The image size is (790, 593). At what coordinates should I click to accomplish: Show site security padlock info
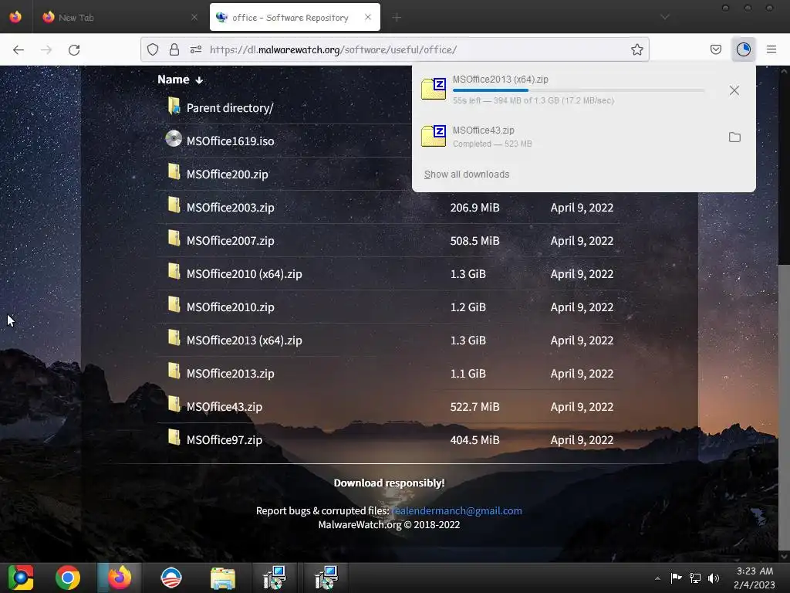(174, 49)
